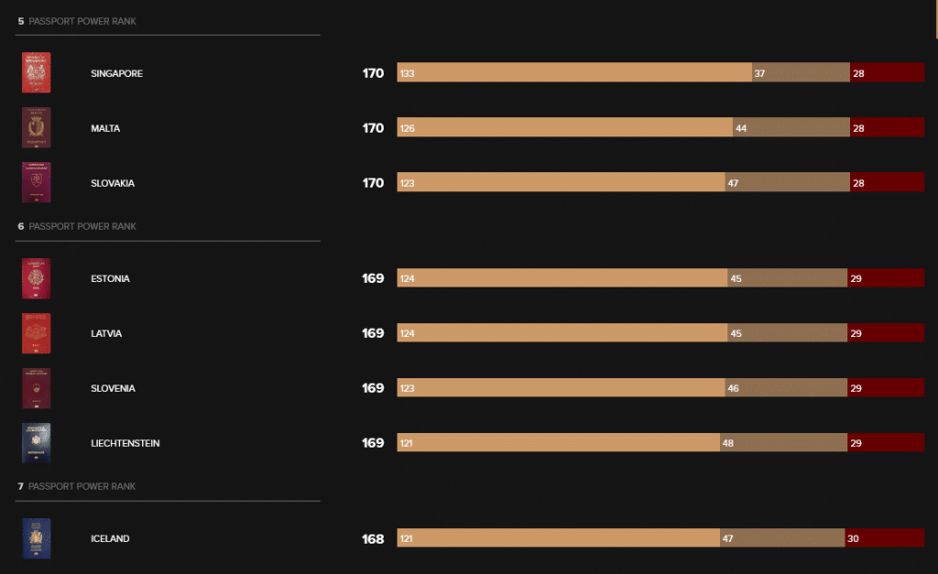Click Slovenia's total score 169
The image size is (938, 574).
click(373, 388)
